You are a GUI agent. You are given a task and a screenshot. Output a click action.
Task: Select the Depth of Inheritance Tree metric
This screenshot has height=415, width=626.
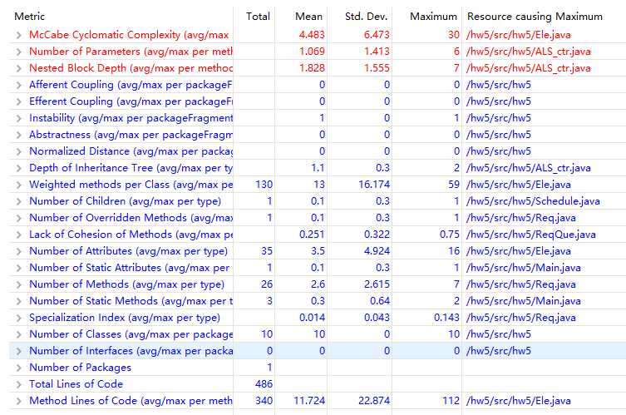tap(131, 168)
